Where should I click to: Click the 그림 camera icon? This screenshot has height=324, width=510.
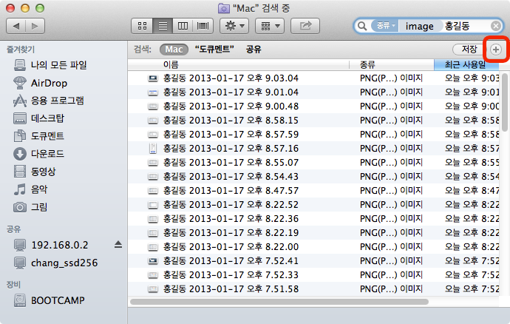tap(19, 207)
